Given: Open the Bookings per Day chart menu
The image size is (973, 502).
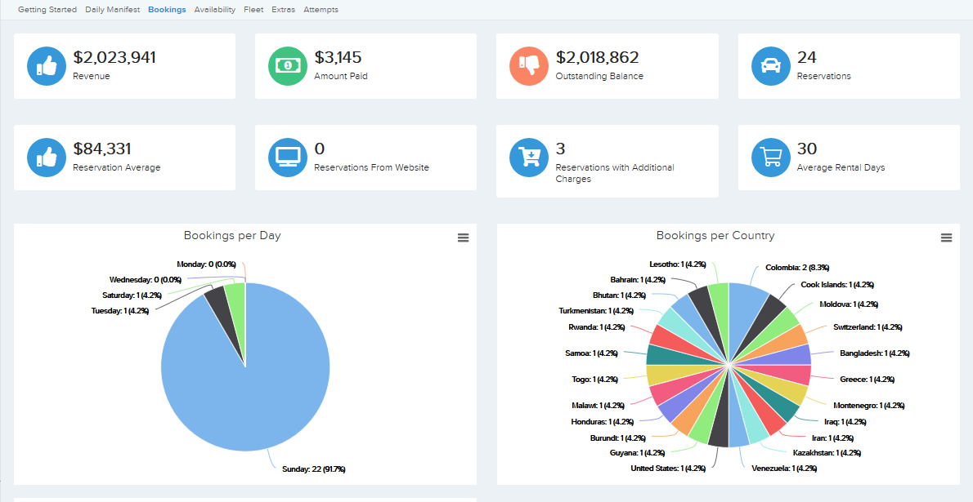Looking at the screenshot, I should (464, 238).
